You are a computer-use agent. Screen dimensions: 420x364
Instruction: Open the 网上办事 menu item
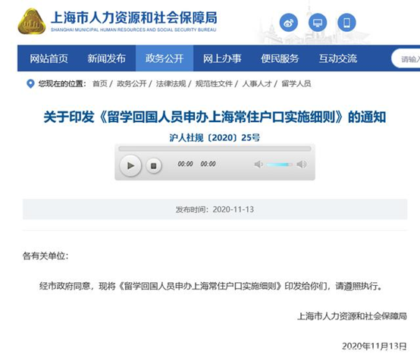click(222, 58)
